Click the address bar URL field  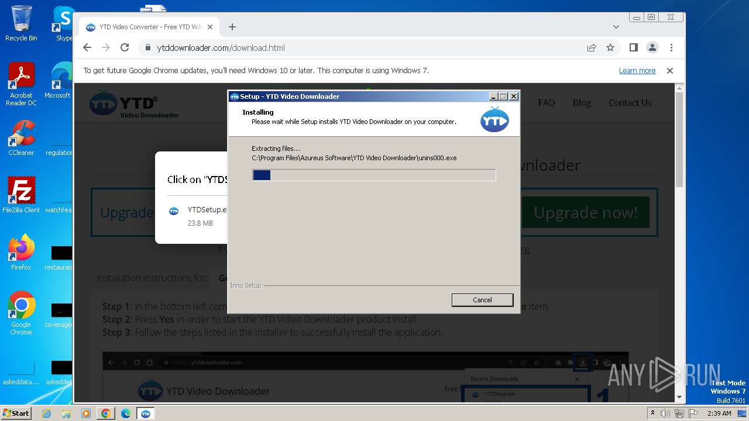tap(363, 47)
